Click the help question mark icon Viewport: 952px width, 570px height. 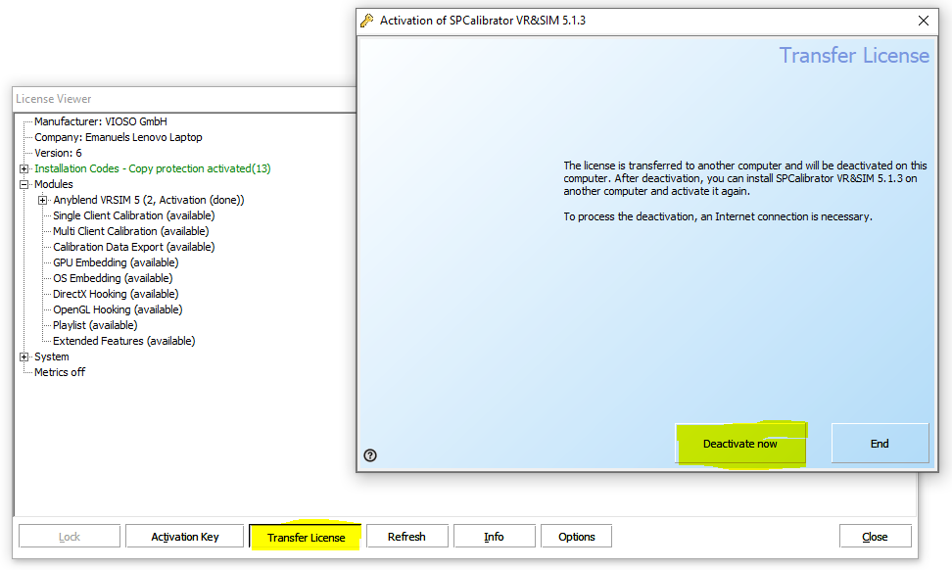370,454
